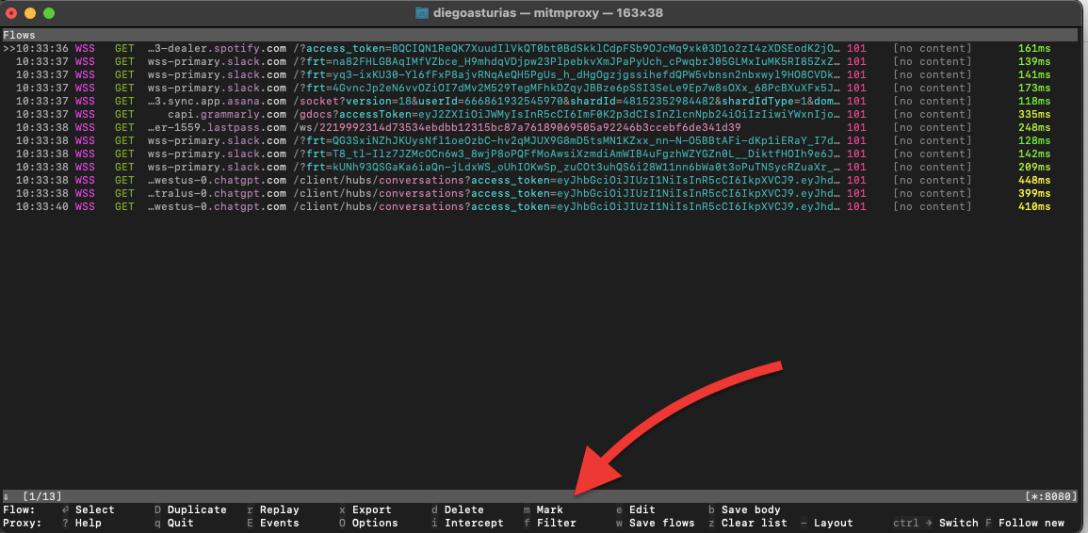Click the 399ms duration value
This screenshot has width=1088, height=533.
pos(1034,194)
